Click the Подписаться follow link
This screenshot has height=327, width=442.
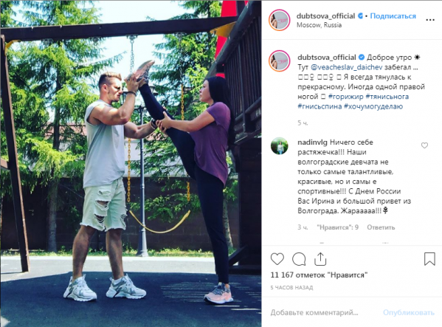(393, 16)
